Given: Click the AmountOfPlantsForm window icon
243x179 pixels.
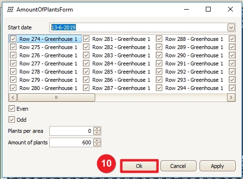Looking at the screenshot, I should (x=10, y=10).
